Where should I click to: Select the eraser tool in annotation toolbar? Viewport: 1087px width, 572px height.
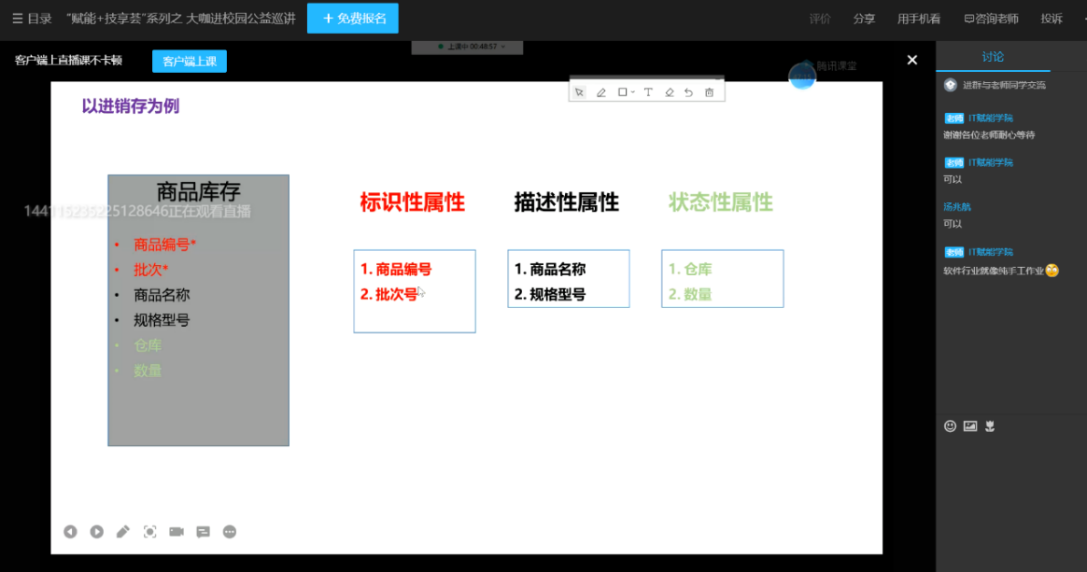tap(669, 92)
